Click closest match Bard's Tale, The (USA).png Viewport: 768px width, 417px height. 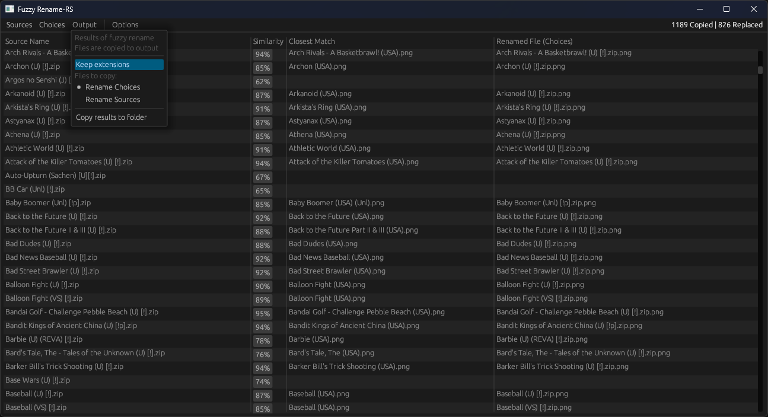(x=332, y=353)
